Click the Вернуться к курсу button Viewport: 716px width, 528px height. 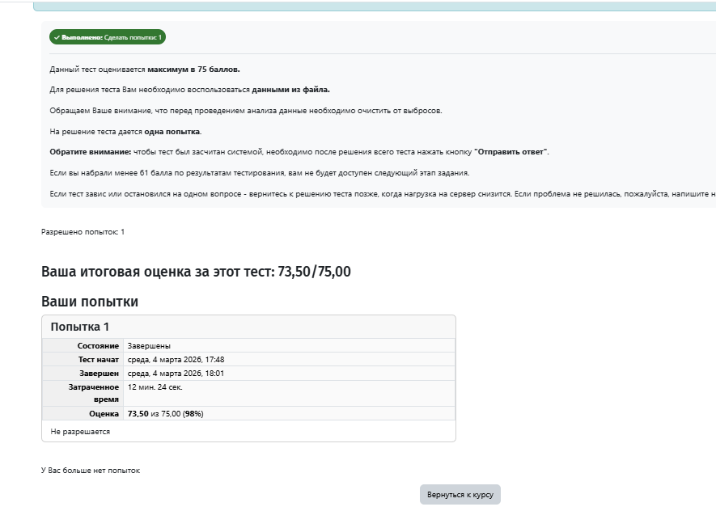pos(460,494)
